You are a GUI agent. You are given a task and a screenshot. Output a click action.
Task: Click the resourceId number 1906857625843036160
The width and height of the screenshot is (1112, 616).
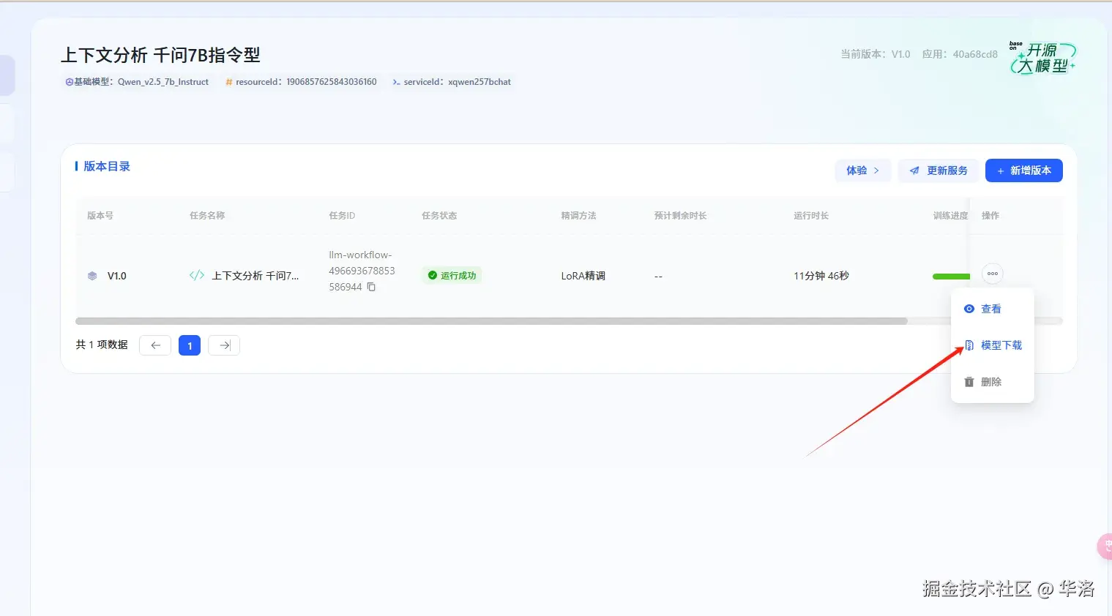click(x=332, y=82)
